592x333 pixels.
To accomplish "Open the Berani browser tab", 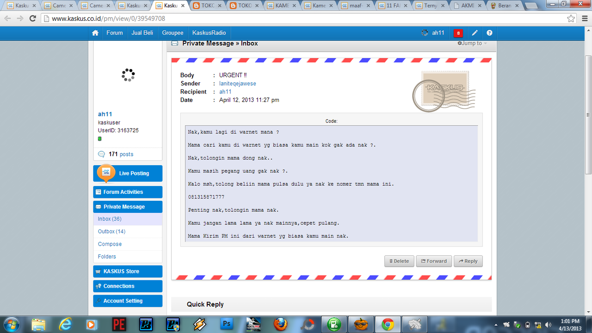I will pyautogui.click(x=505, y=6).
